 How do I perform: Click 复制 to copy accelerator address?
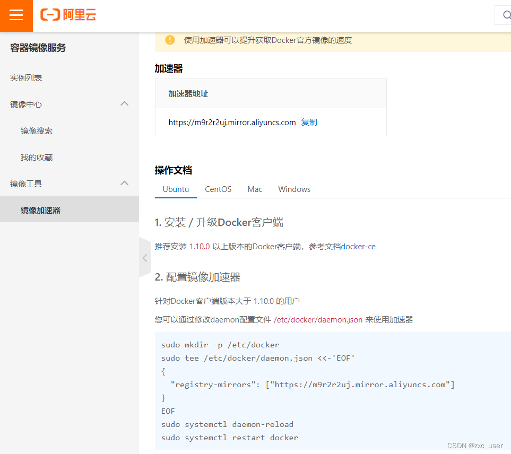pyautogui.click(x=309, y=122)
